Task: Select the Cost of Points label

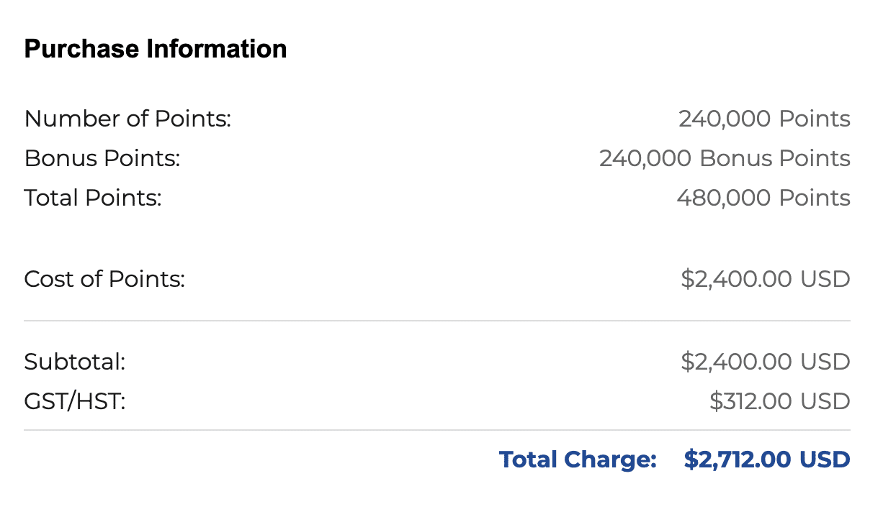Action: 104,279
